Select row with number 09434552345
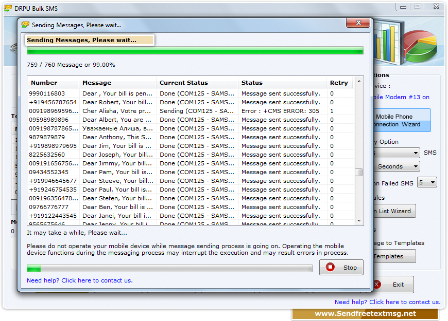The image size is (448, 321). (191, 172)
